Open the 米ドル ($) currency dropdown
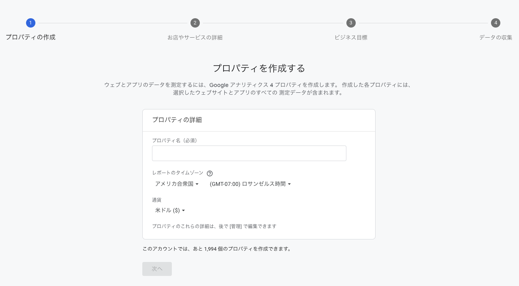The height and width of the screenshot is (286, 519). (x=170, y=210)
